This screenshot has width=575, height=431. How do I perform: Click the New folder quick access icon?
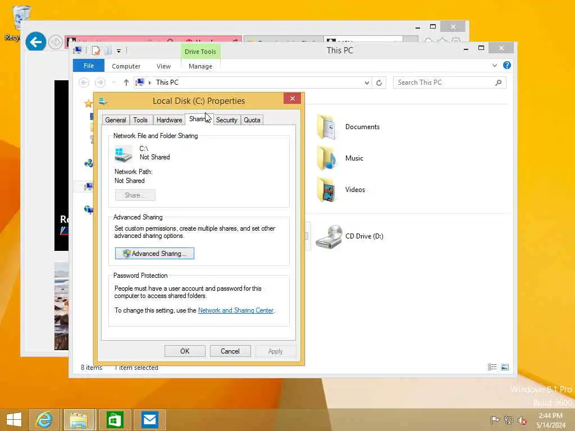click(x=108, y=51)
